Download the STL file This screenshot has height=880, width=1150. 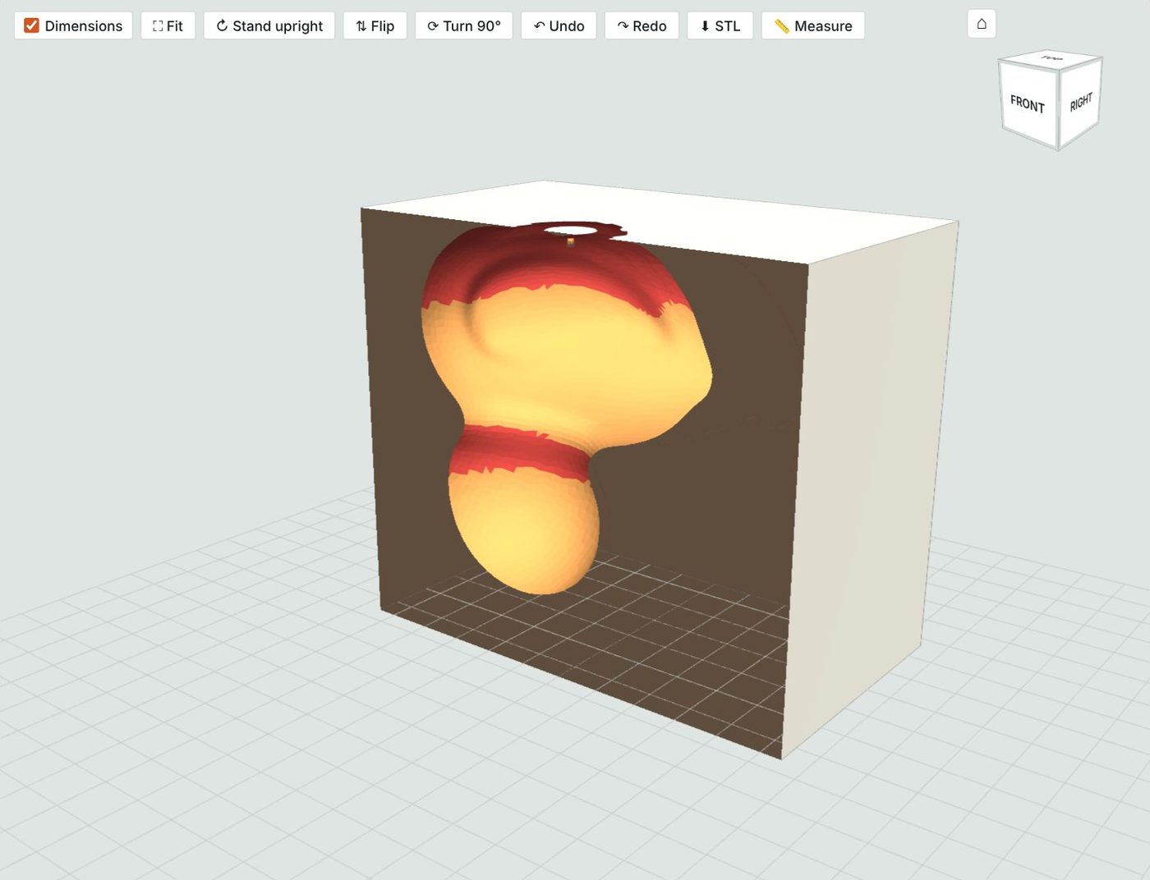(720, 25)
